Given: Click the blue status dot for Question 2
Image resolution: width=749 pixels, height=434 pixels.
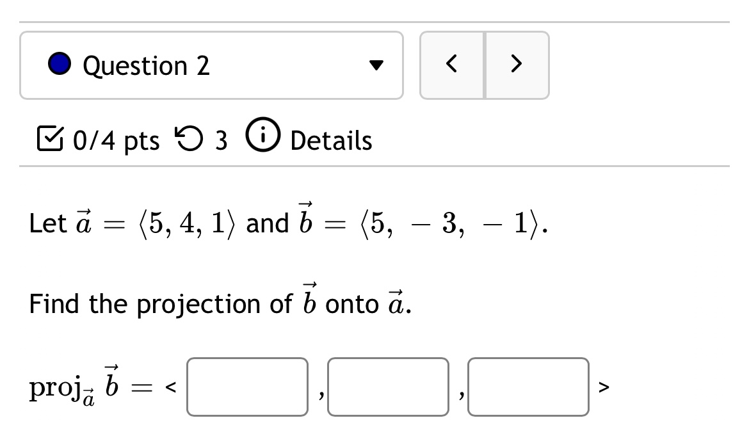Looking at the screenshot, I should click(x=59, y=65).
